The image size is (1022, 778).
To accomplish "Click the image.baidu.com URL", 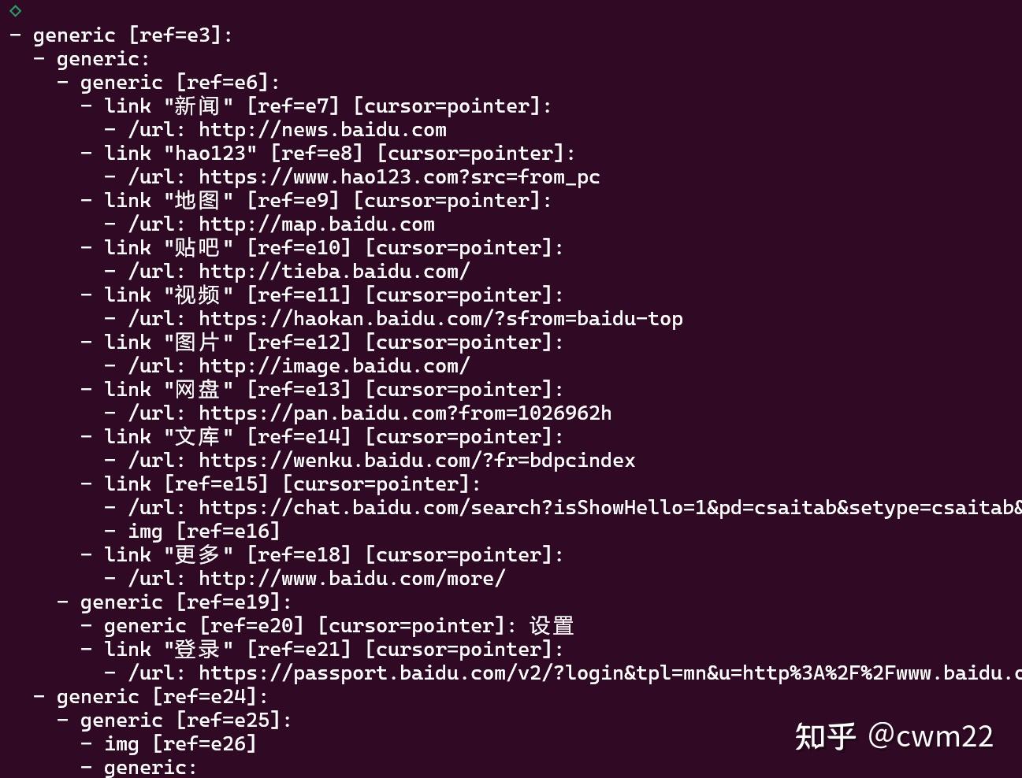I will coord(334,366).
